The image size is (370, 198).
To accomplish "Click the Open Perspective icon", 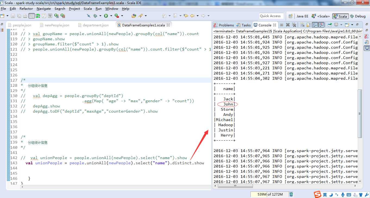I will coord(290,16).
